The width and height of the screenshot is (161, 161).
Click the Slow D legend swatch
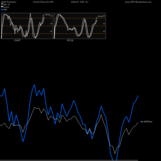[x=2, y=4]
